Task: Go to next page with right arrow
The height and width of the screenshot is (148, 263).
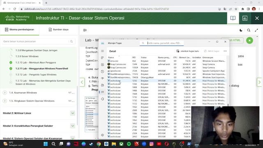Action: [259, 82]
